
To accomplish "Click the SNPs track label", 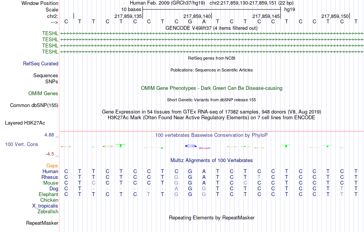I will pos(52,81).
